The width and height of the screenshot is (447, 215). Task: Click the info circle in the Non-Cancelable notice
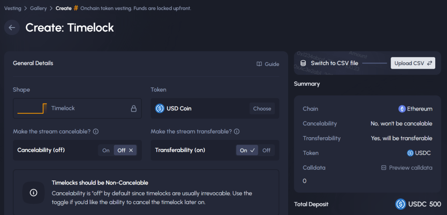coord(34,192)
